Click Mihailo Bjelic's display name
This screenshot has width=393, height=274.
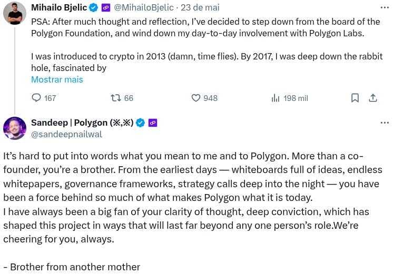click(59, 7)
